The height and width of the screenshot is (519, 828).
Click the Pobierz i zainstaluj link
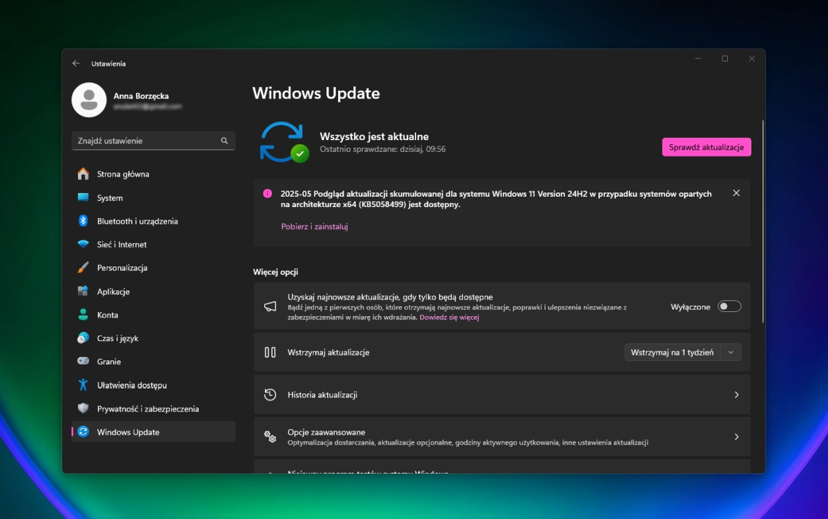point(315,226)
